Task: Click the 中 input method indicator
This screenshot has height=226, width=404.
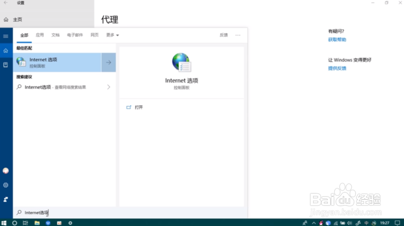Action: [x=366, y=223]
